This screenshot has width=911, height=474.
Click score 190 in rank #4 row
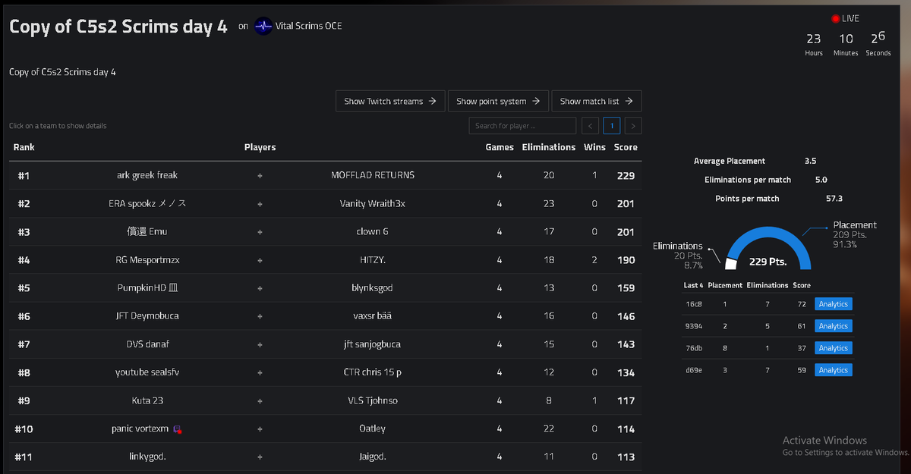click(626, 260)
